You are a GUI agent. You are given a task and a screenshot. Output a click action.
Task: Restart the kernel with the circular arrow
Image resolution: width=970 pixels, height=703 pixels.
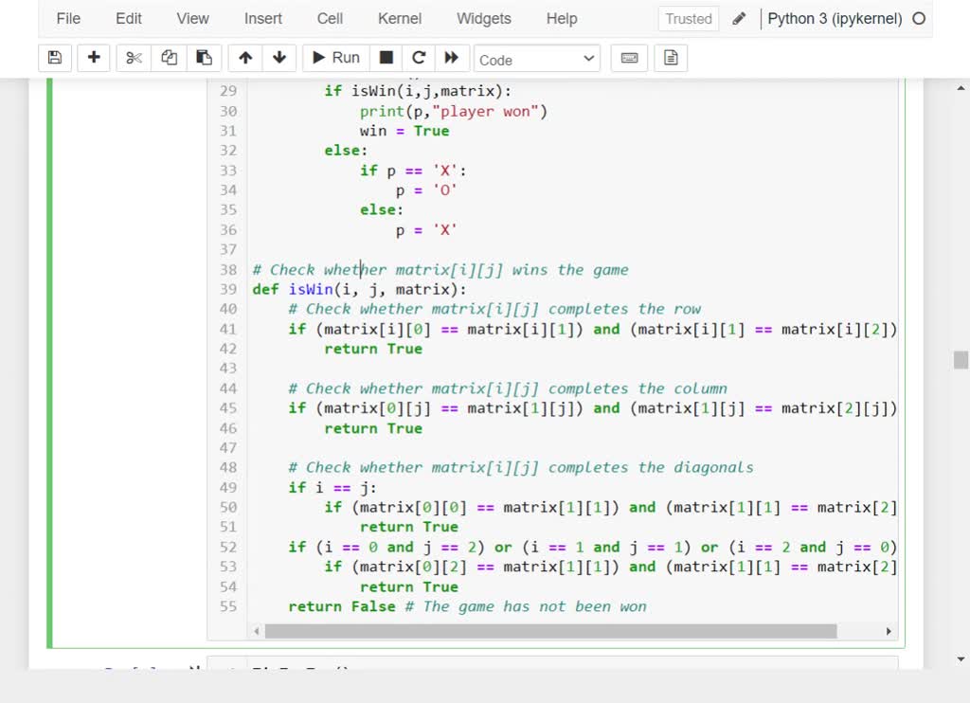click(x=419, y=58)
